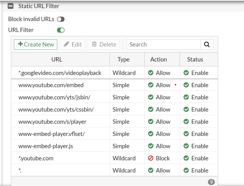Click Allow icon in yts/cssbin row

pos(151,109)
